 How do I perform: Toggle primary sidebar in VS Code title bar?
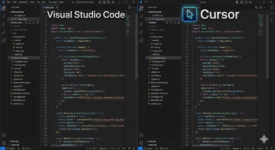coord(100,2)
